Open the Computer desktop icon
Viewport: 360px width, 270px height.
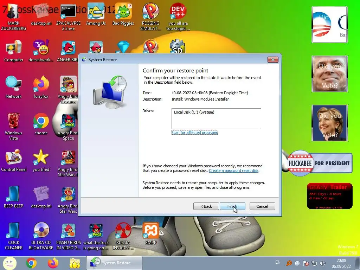pyautogui.click(x=14, y=51)
